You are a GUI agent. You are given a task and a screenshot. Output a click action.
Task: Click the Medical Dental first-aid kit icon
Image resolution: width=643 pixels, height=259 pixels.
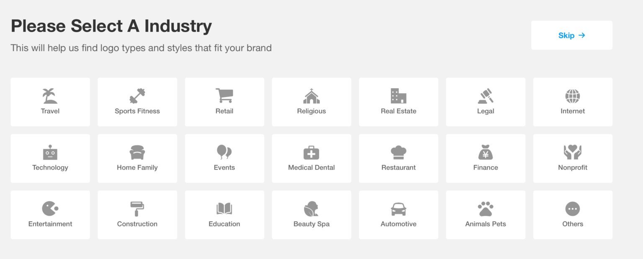point(311,152)
